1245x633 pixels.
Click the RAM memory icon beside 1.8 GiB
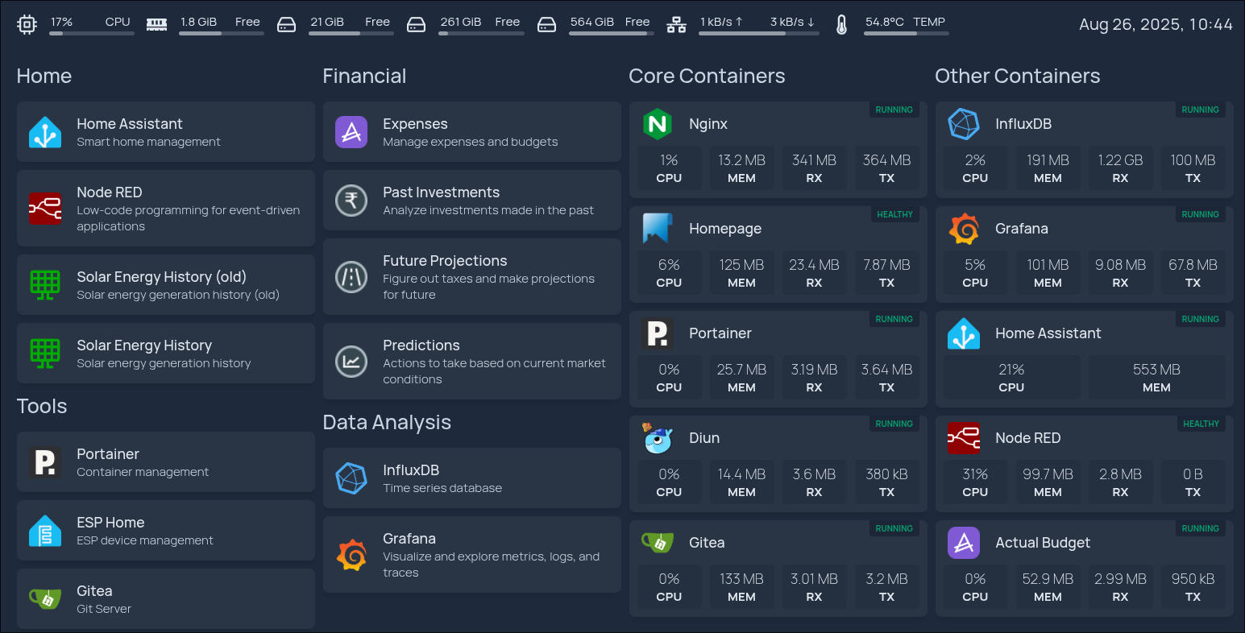point(157,25)
